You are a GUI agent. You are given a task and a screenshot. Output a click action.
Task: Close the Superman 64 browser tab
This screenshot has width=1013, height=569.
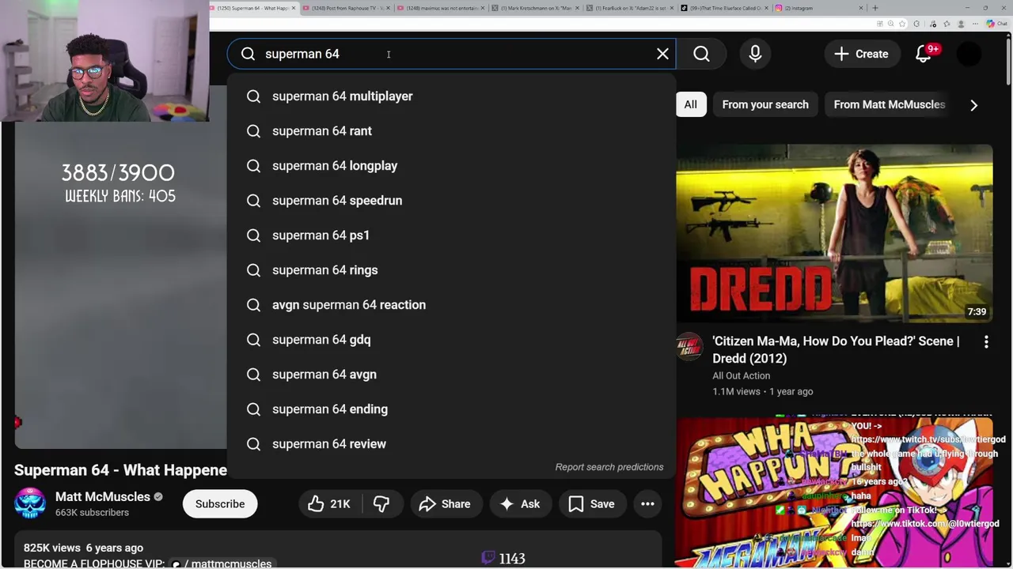pyautogui.click(x=294, y=8)
